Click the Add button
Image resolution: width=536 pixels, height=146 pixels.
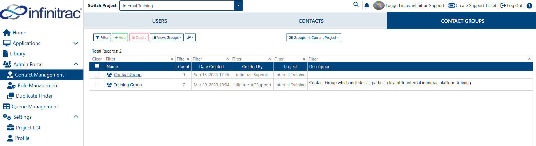click(120, 37)
